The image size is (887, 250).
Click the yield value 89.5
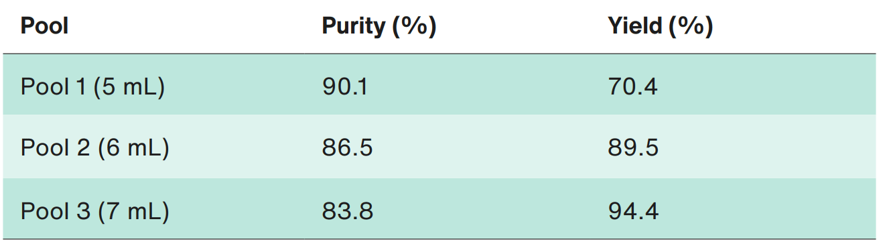(633, 147)
